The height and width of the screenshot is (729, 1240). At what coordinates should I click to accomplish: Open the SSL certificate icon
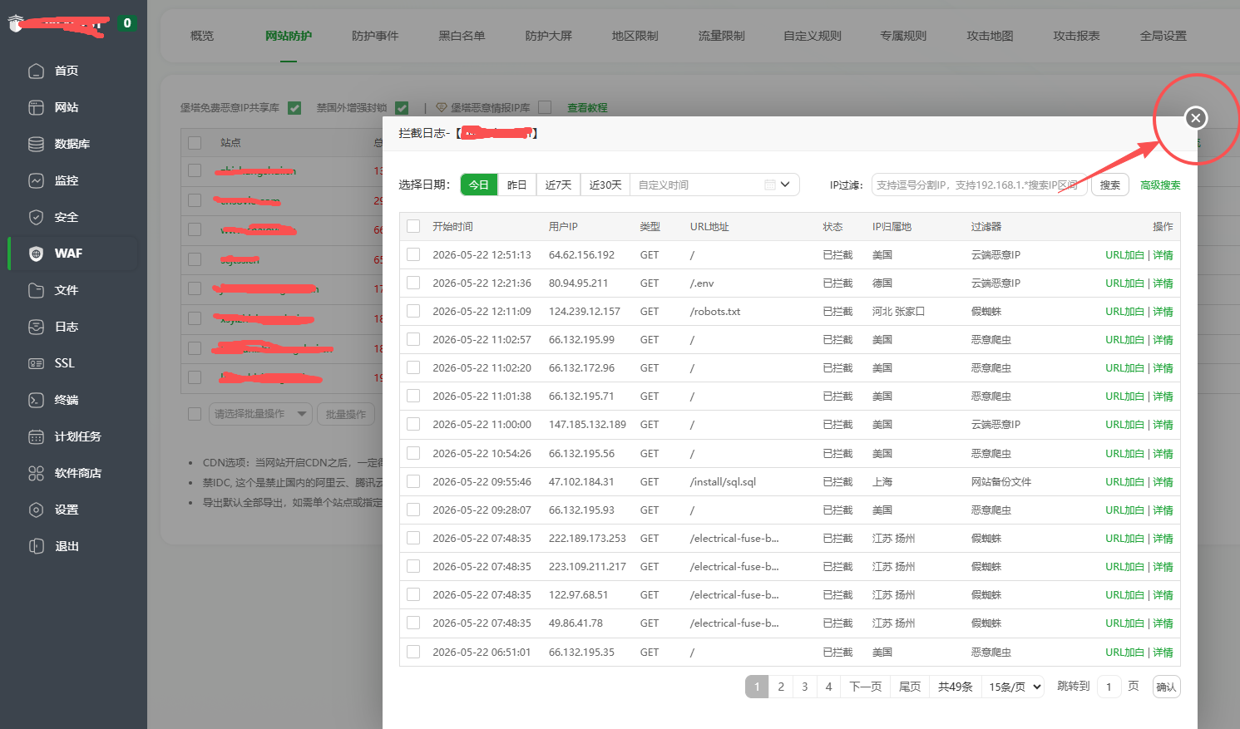click(x=36, y=363)
